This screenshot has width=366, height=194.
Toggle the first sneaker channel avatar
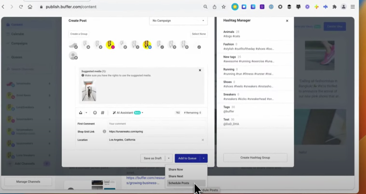pyautogui.click(x=73, y=45)
